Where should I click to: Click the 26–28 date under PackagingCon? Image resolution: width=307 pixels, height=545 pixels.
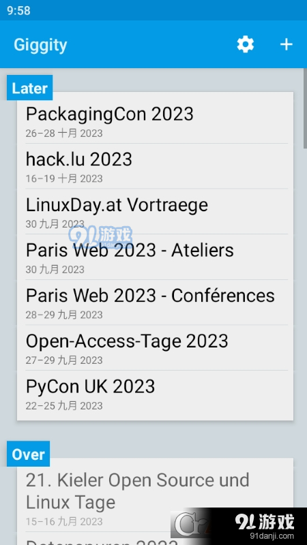(x=64, y=134)
